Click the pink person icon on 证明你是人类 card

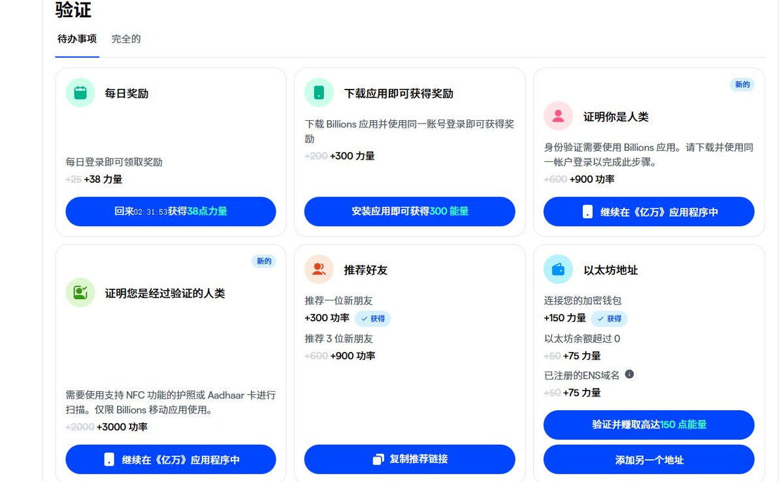[558, 116]
